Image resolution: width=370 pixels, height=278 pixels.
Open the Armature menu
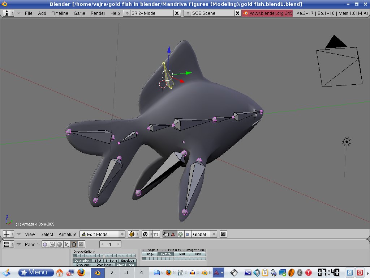tap(68, 234)
